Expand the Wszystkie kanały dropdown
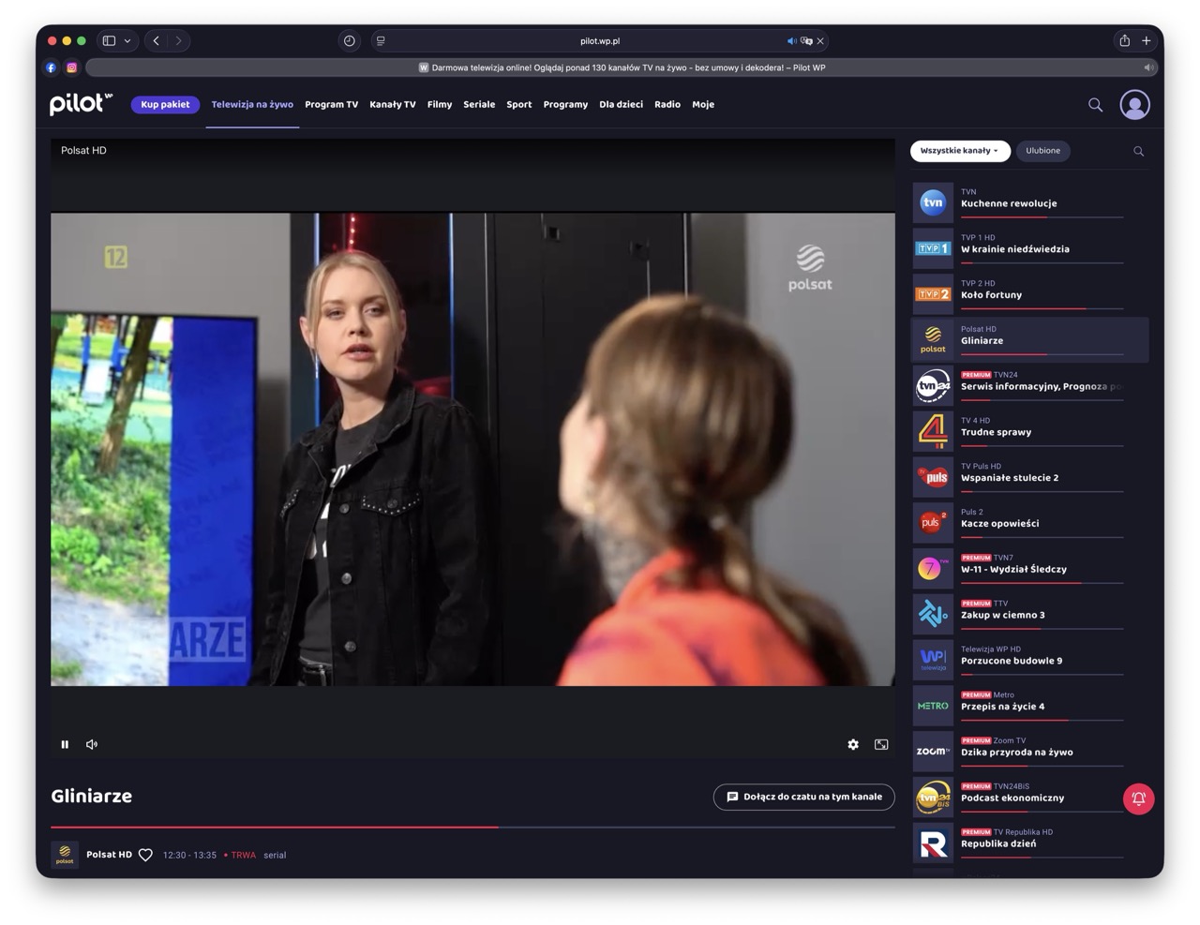The height and width of the screenshot is (925, 1200). coord(959,151)
